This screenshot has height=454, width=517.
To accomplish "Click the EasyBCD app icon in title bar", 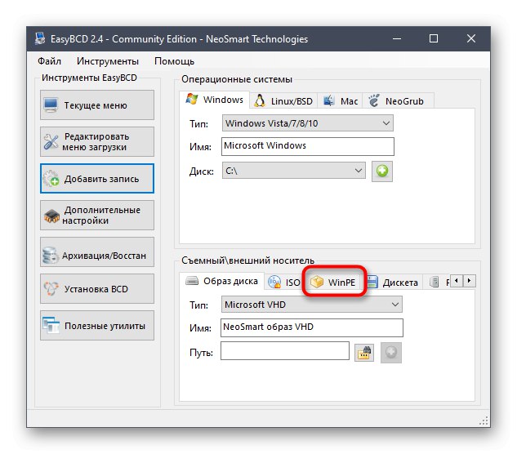I will 40,38.
